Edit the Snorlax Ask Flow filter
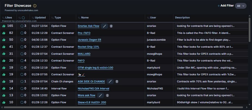 coord(105,26)
